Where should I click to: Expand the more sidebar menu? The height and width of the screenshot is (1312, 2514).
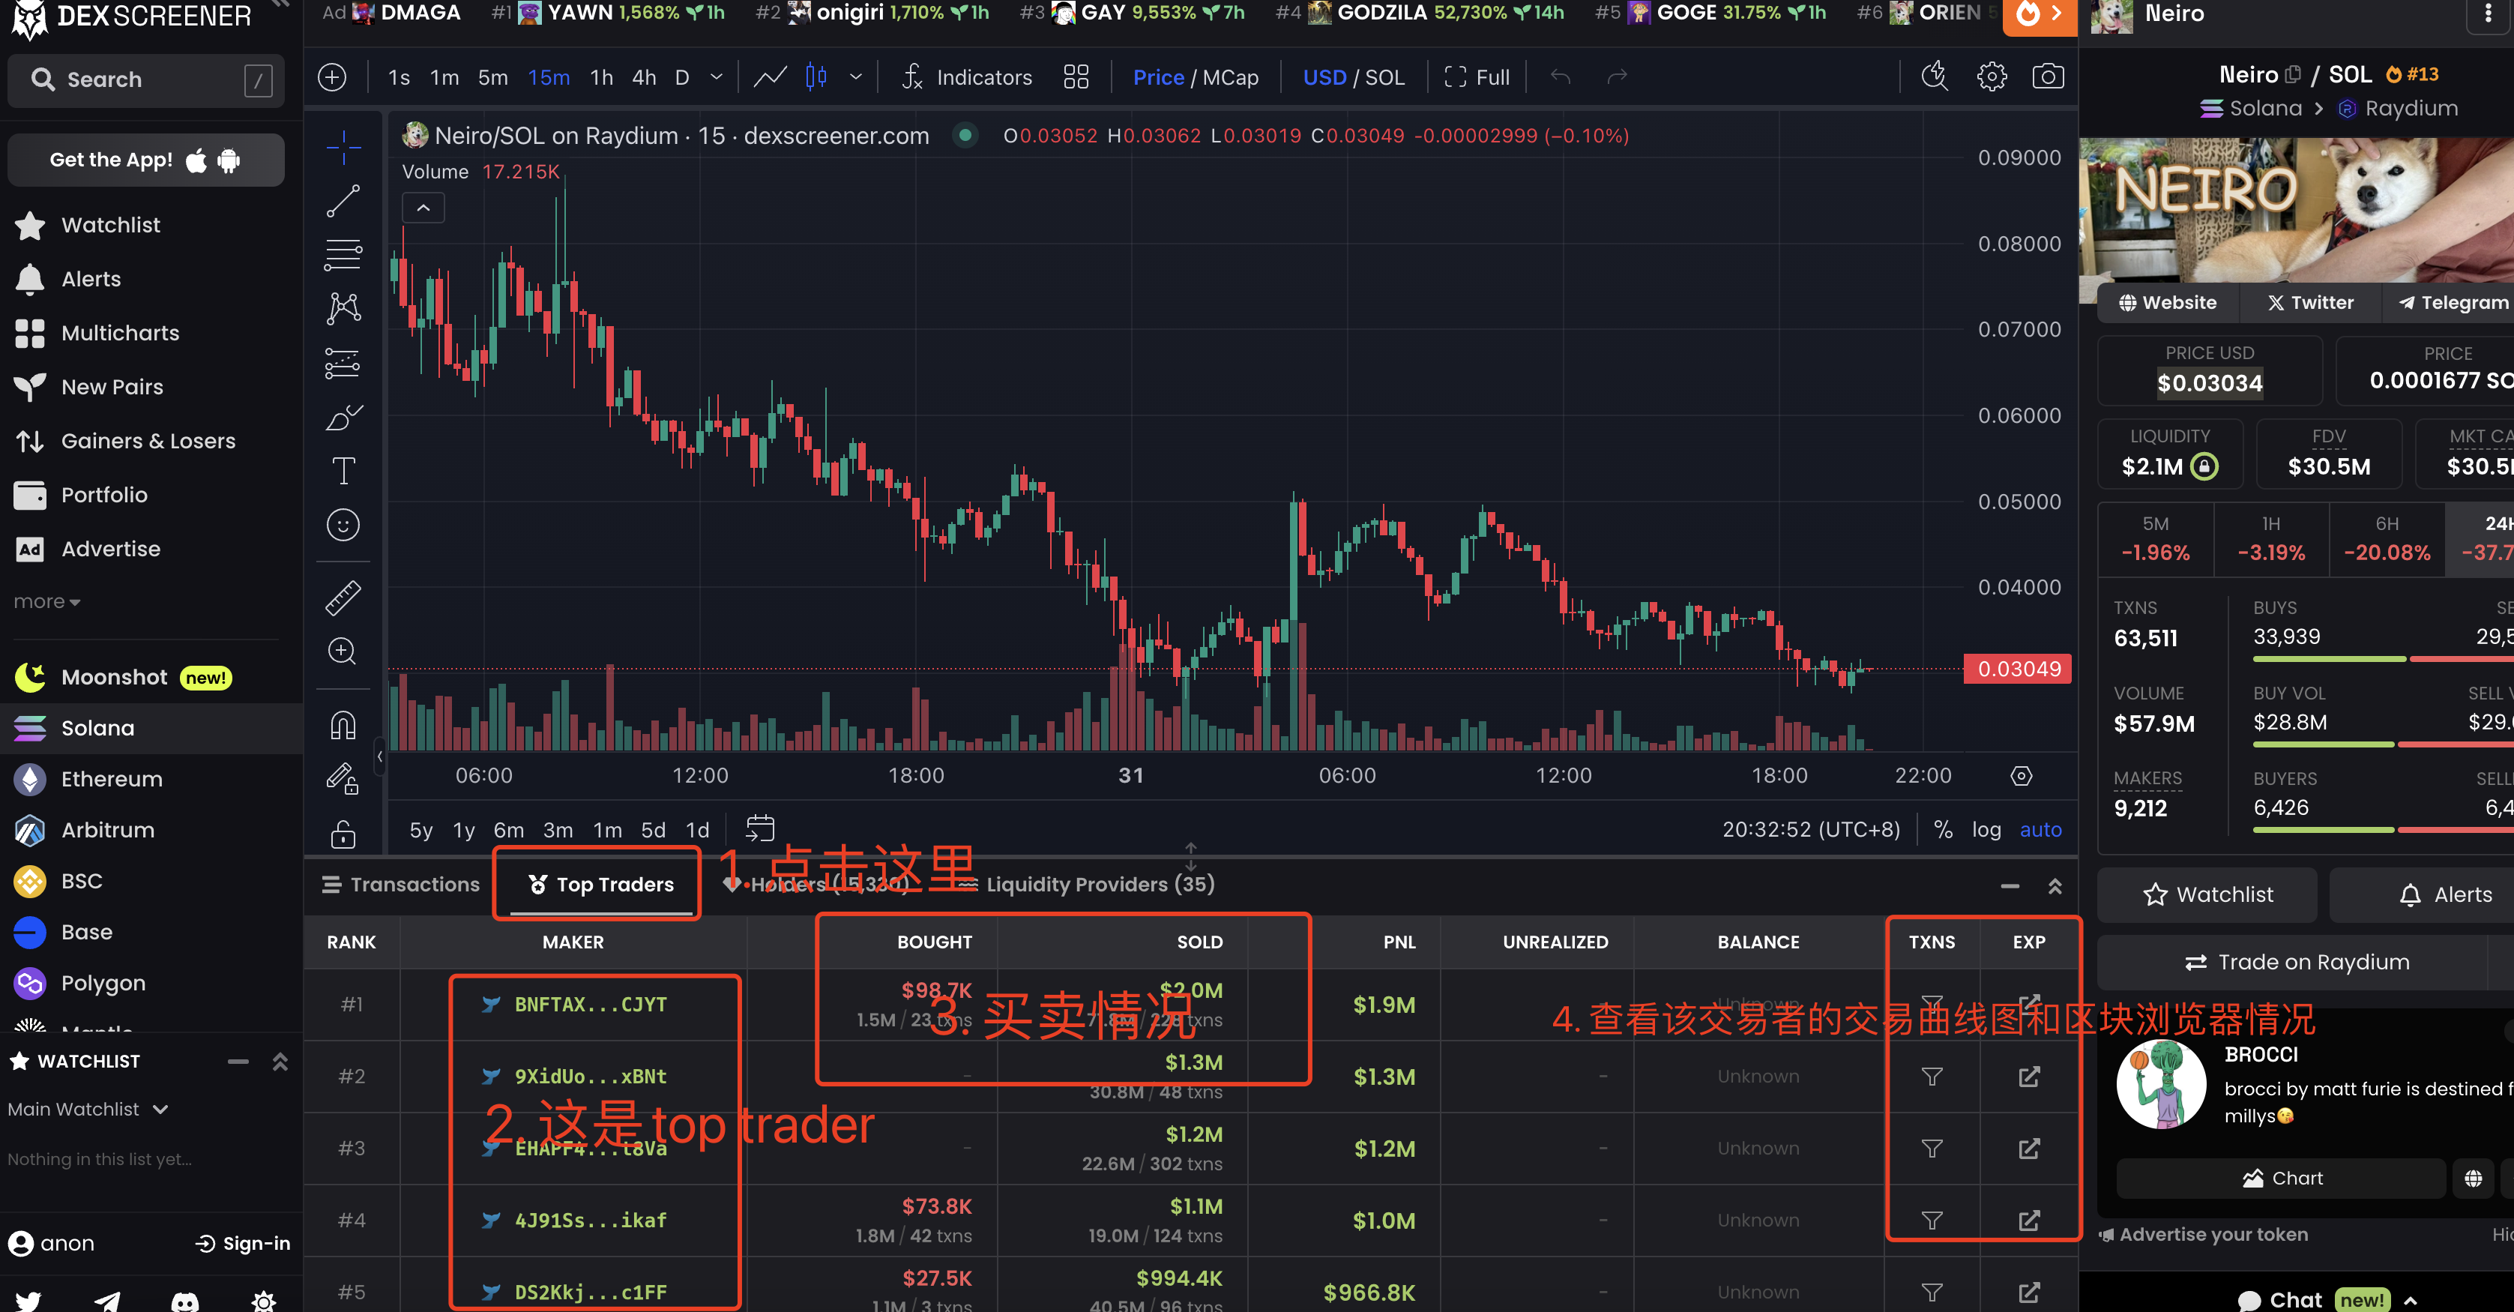[46, 602]
